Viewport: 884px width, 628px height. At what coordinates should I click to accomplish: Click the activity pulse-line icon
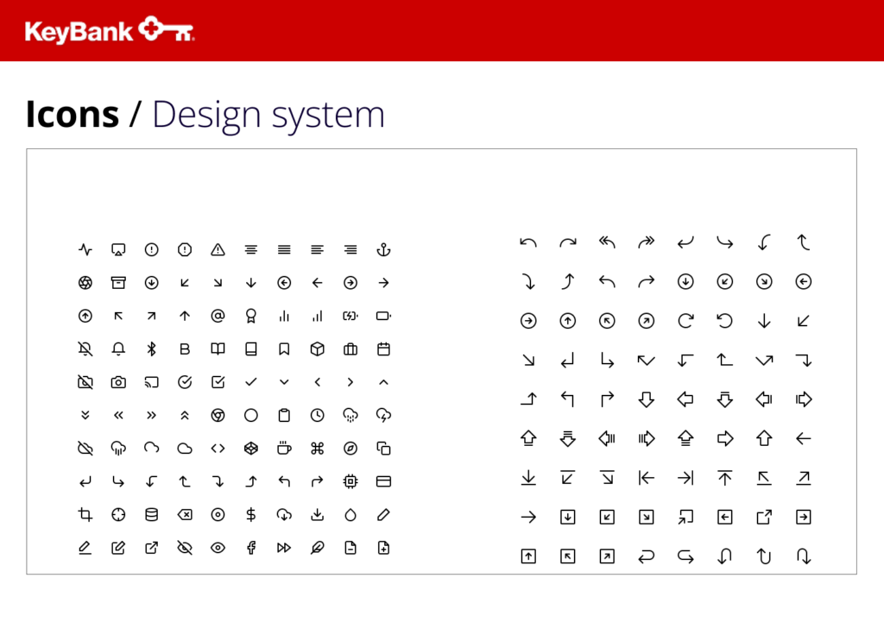click(x=85, y=249)
